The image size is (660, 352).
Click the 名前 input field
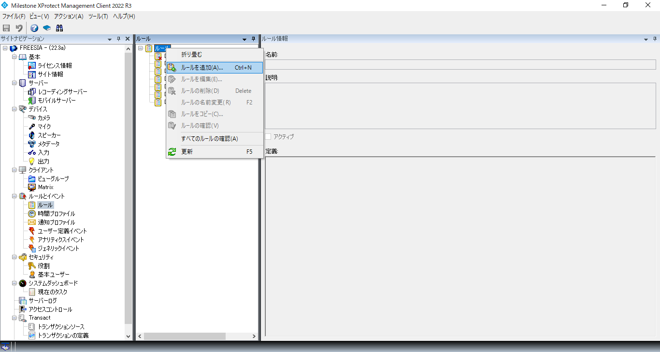coord(460,64)
